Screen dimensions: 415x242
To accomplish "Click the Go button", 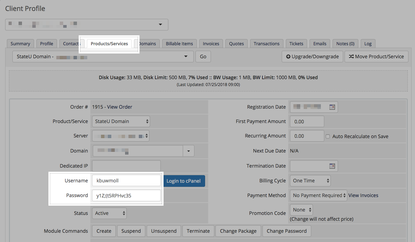I will coord(203,57).
